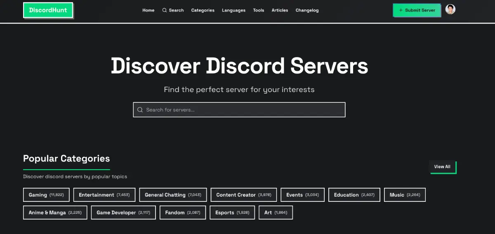Image resolution: width=495 pixels, height=234 pixels.
Task: Click the magnifier icon beside Search in navbar
Action: click(x=165, y=10)
